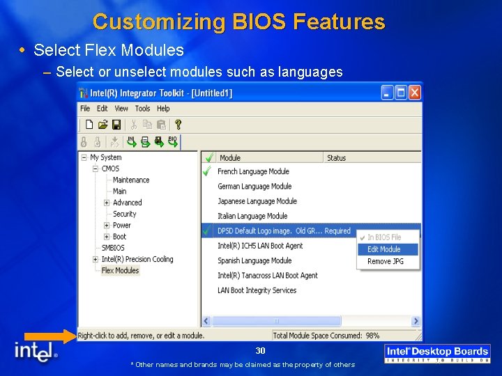Select Boot in the tree
502x376 pixels.
[x=119, y=237]
